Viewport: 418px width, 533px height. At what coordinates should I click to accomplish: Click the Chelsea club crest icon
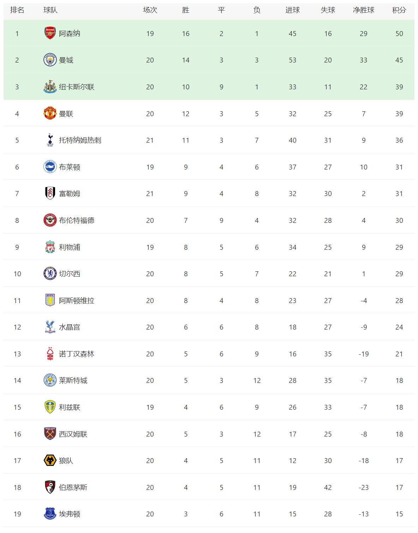pyautogui.click(x=50, y=274)
